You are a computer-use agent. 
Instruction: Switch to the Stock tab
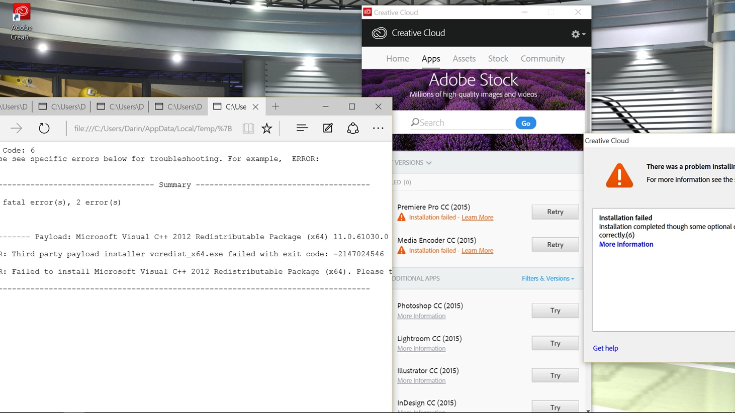pyautogui.click(x=498, y=59)
